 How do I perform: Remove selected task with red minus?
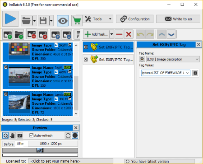[x=119, y=34]
